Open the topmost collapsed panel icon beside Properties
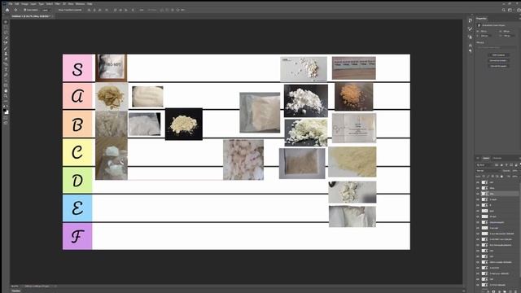521x293 pixels. 471,20
